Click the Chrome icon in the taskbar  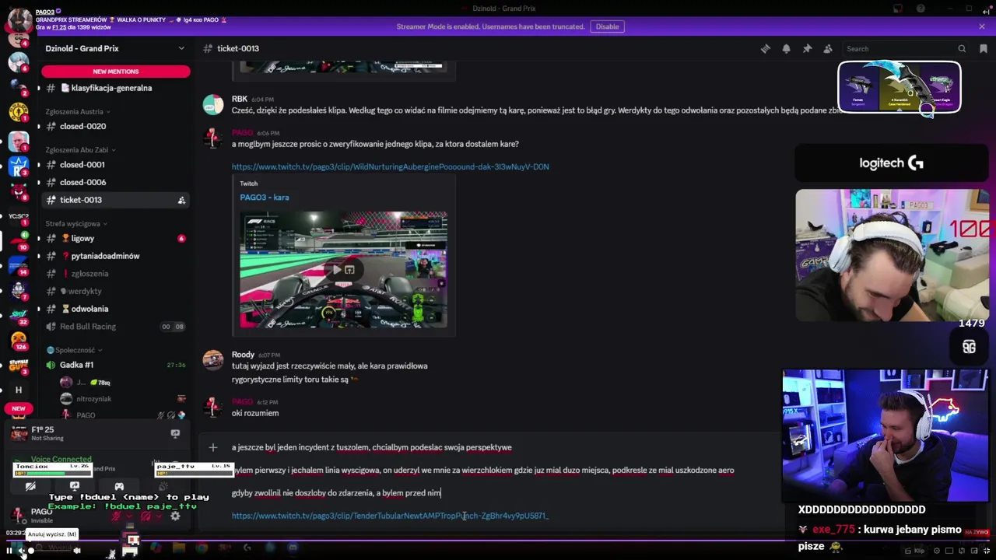point(202,548)
